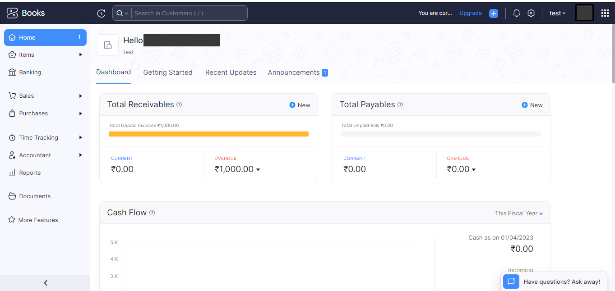Go to Banking in the sidebar

click(x=30, y=72)
